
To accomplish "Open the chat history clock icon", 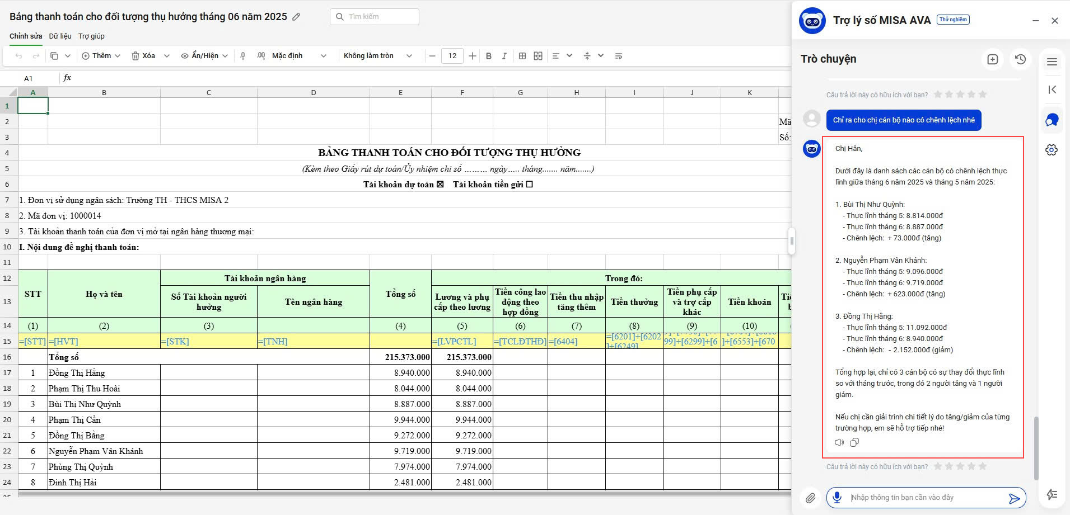I will coord(1020,59).
